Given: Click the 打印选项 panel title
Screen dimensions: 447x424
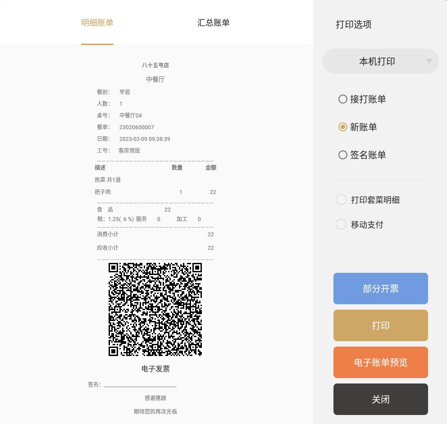Looking at the screenshot, I should click(353, 24).
